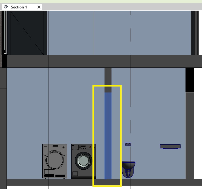Click the upper floor right exterior wall
This screenshot has width=202, height=189.
195,33
